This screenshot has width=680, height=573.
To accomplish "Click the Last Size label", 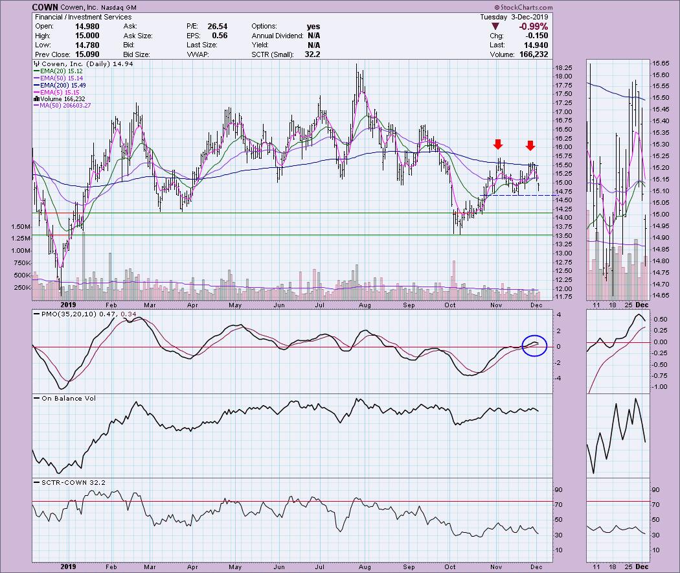I will (201, 45).
